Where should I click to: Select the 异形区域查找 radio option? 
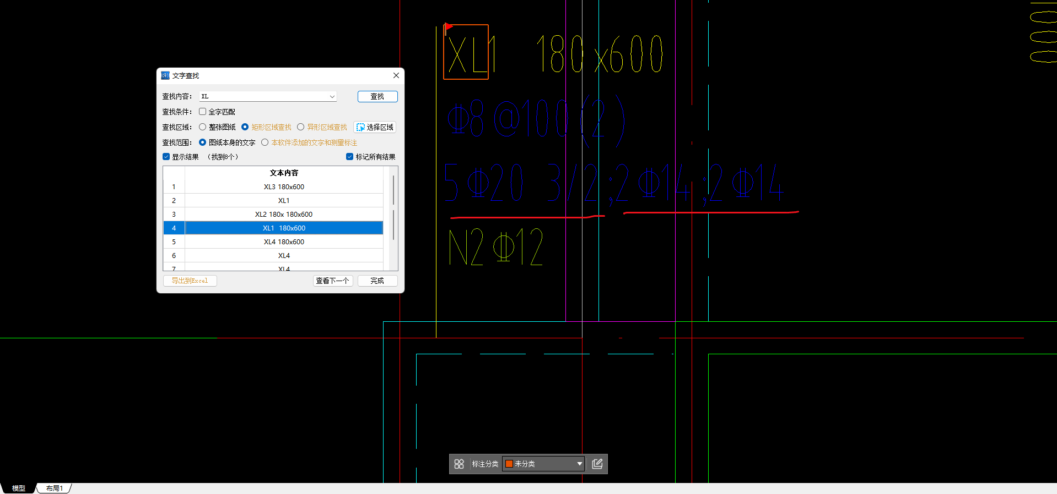click(301, 127)
